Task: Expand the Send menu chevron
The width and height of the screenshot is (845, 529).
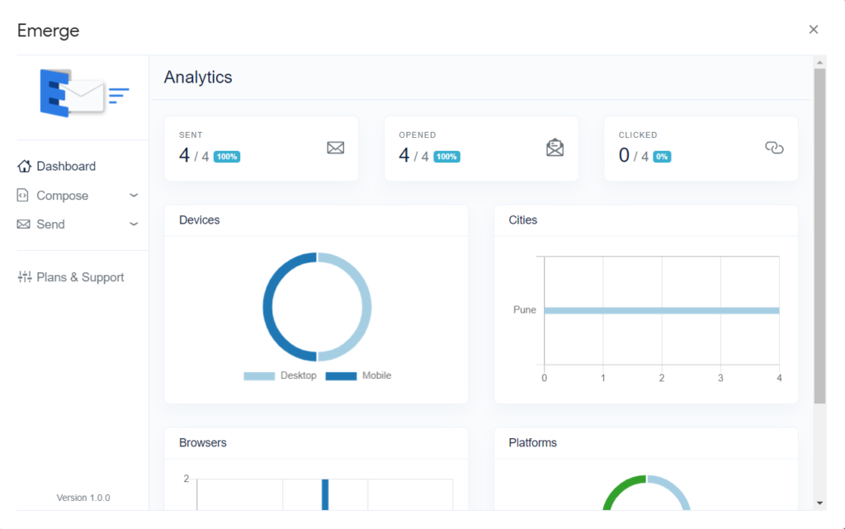Action: pos(134,224)
